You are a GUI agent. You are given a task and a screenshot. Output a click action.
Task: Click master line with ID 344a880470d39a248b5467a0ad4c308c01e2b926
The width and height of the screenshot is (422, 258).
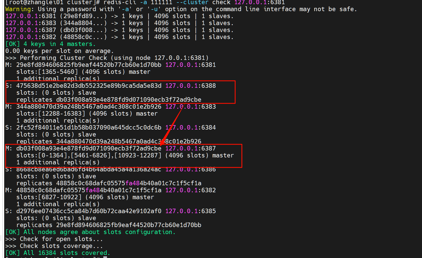pyautogui.click(x=111, y=107)
